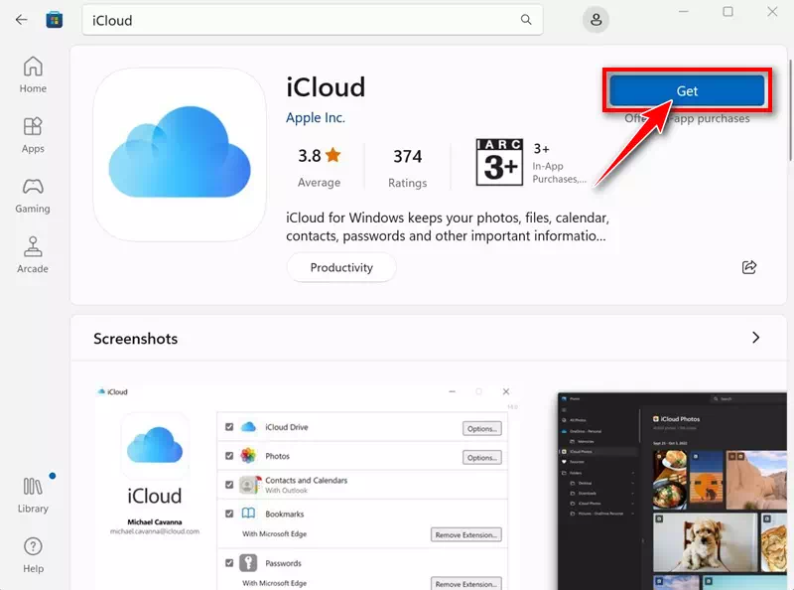Click the Screenshots section heading
This screenshot has height=590, width=794.
(136, 339)
